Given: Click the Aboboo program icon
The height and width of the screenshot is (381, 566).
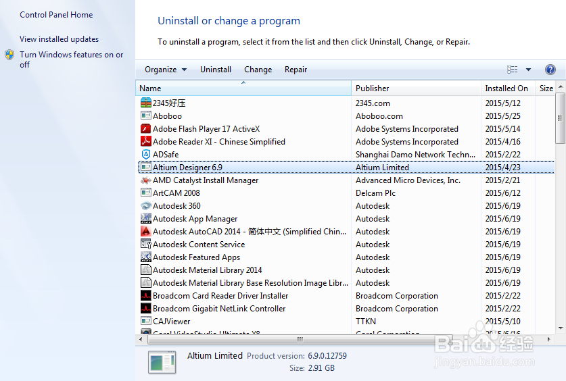Looking at the screenshot, I should coord(146,116).
